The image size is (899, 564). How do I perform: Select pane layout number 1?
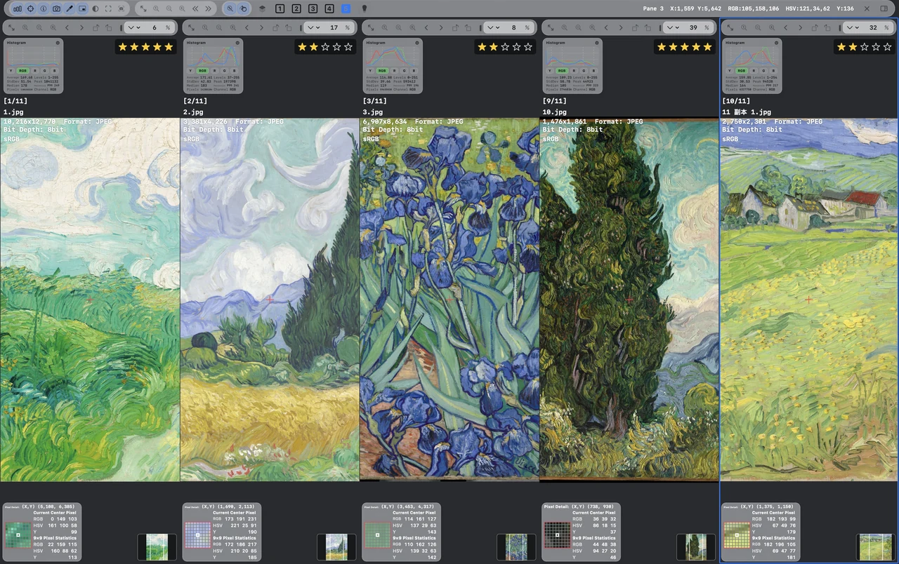click(280, 8)
